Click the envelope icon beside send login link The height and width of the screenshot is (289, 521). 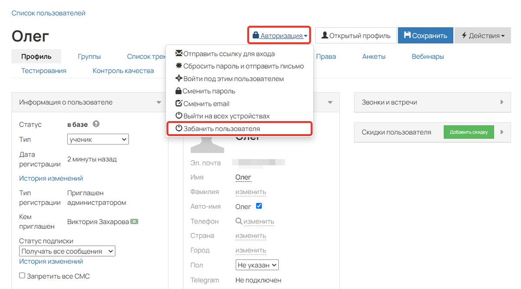click(178, 54)
